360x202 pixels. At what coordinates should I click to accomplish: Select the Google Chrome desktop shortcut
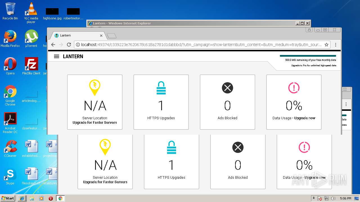point(10,95)
